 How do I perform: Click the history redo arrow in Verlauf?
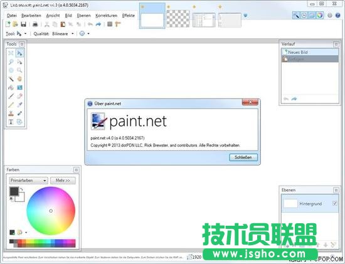(x=294, y=99)
